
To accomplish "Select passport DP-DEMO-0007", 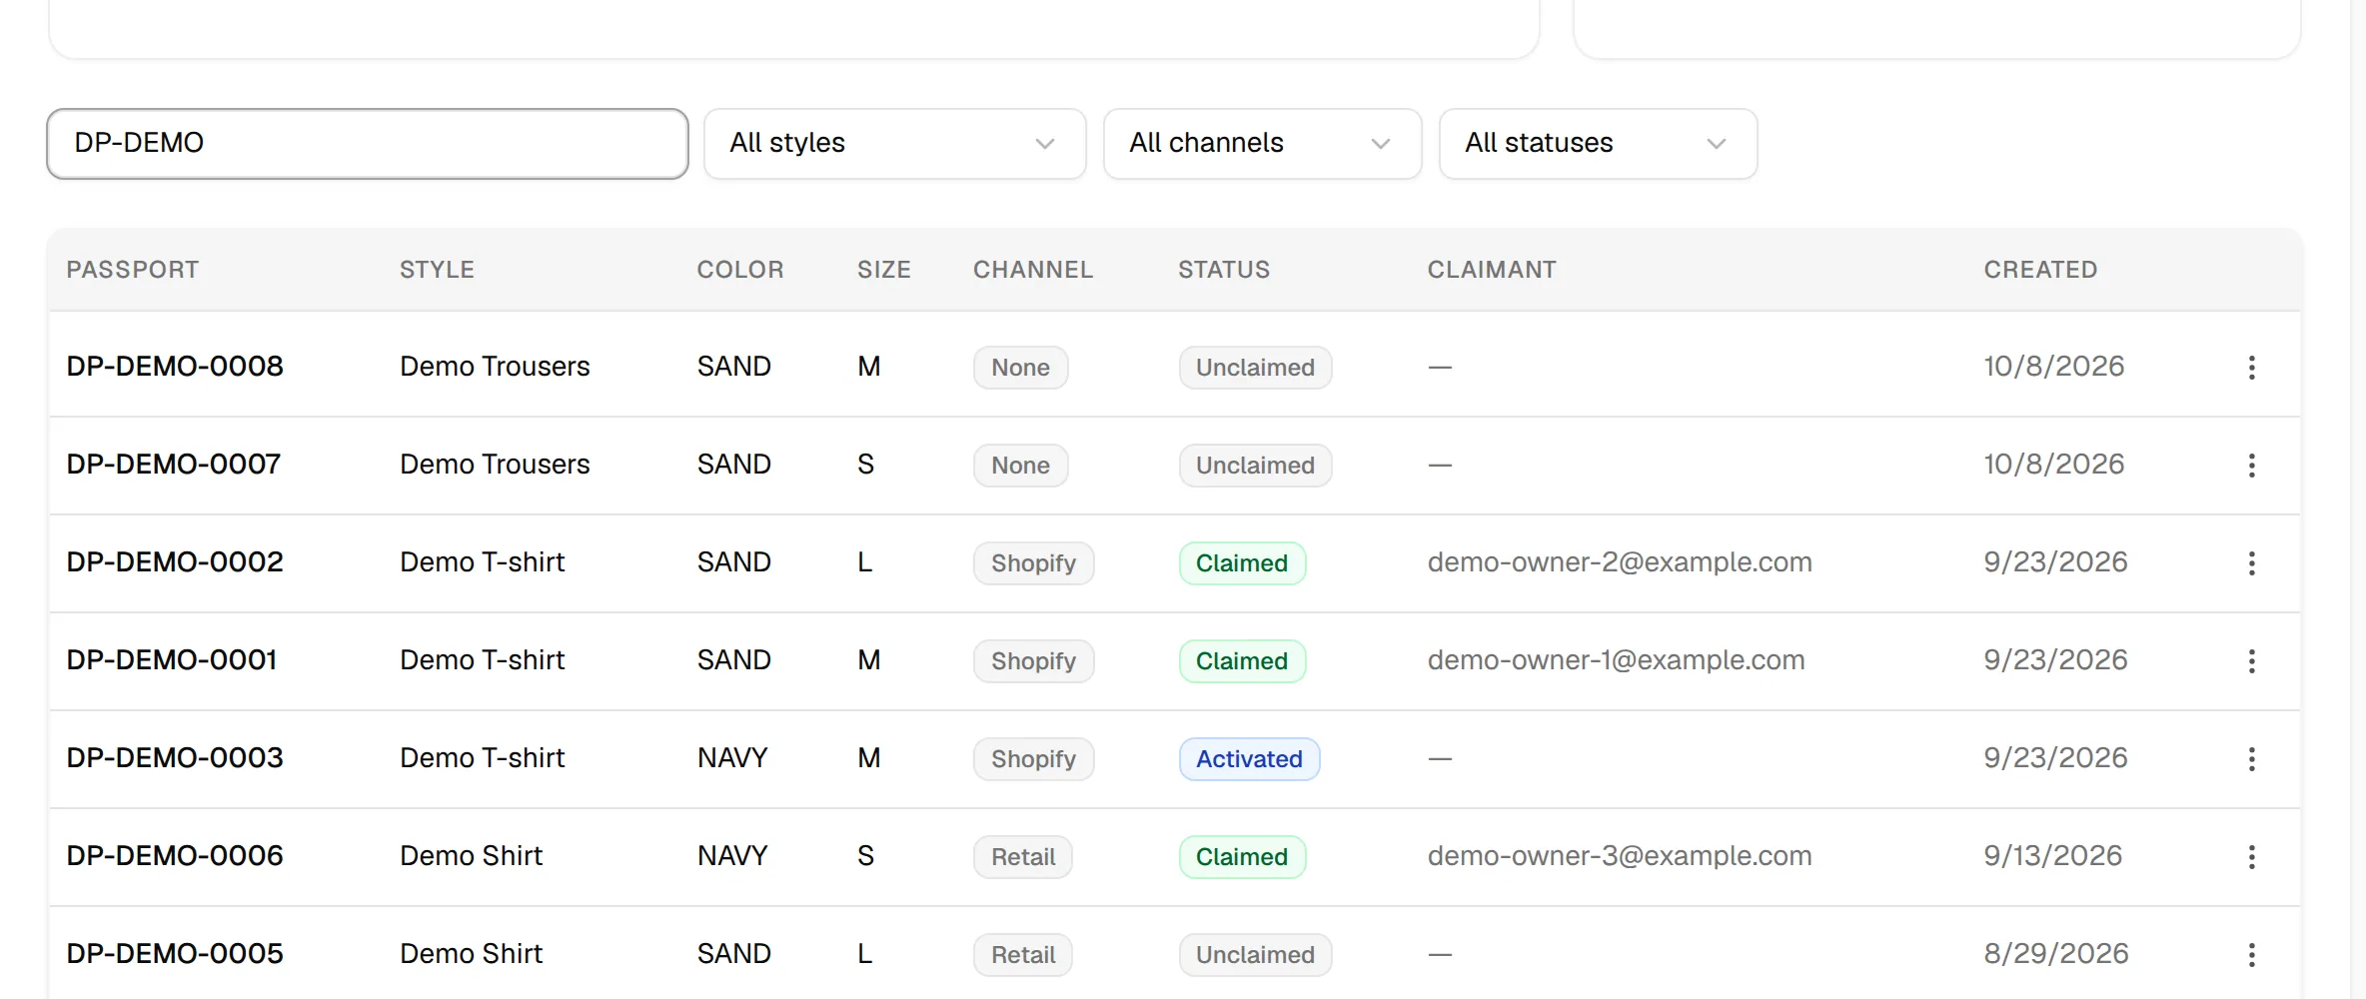I will tap(174, 465).
